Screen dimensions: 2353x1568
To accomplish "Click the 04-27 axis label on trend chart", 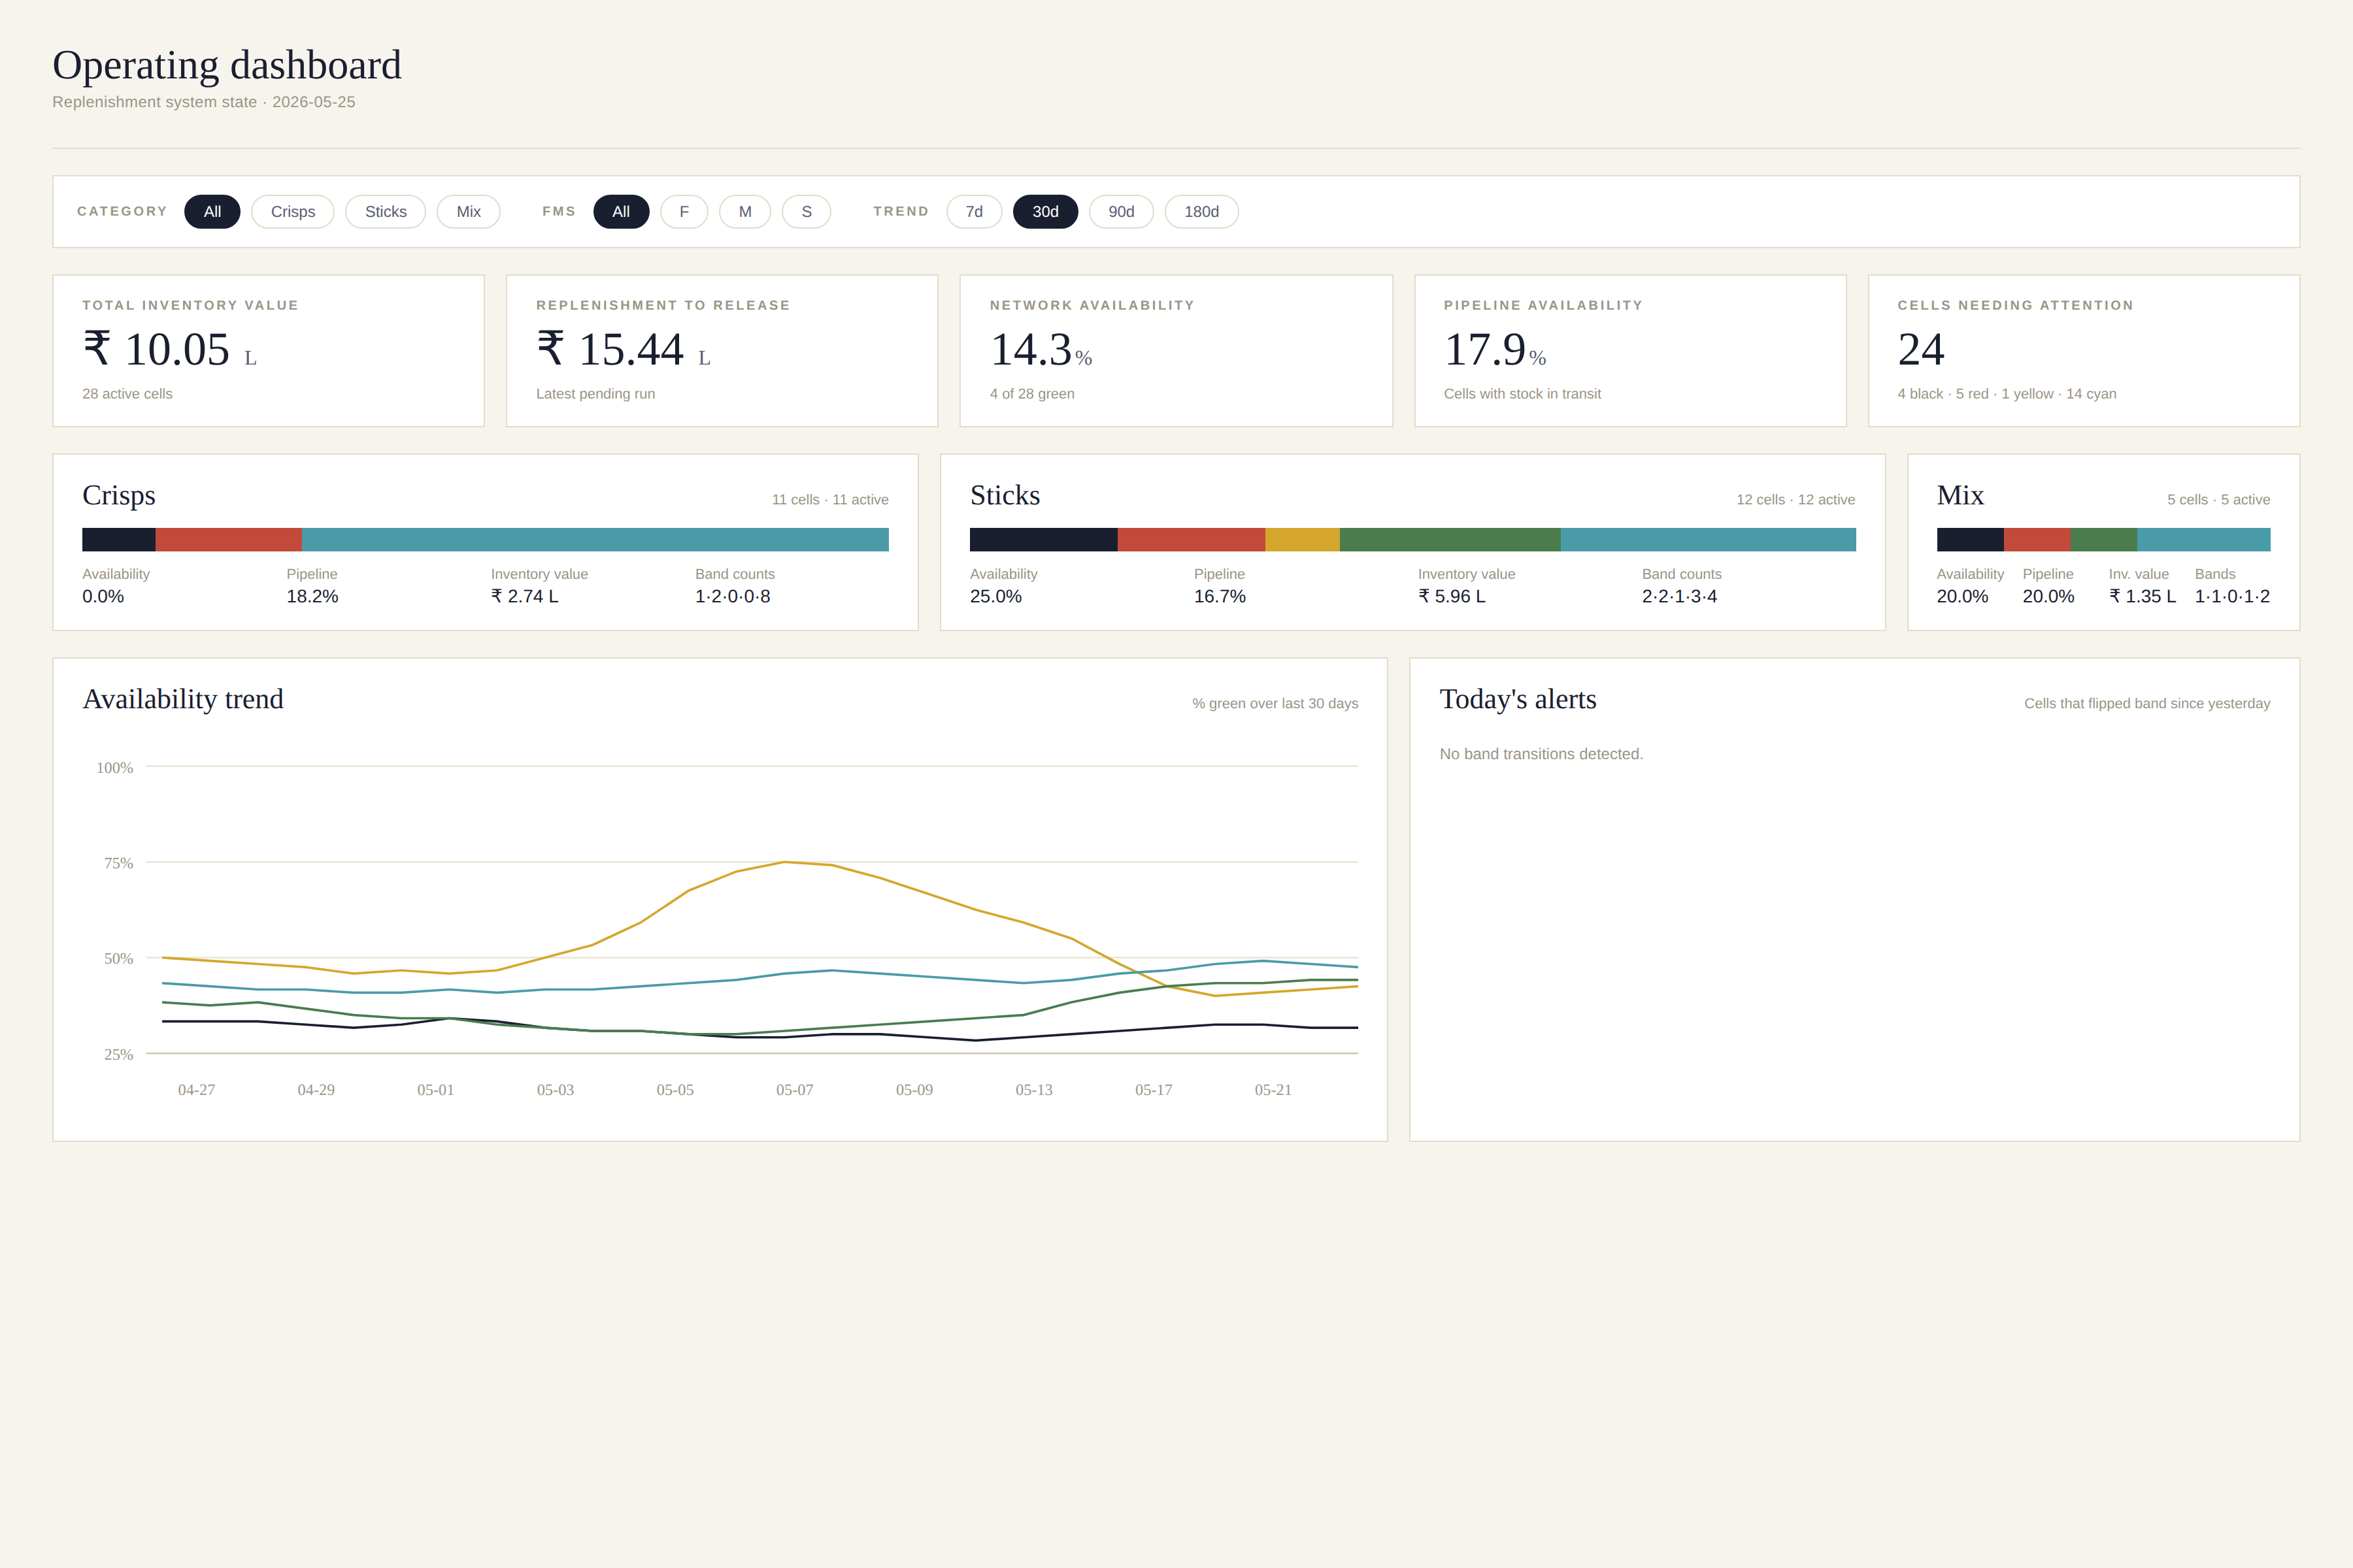I will pyautogui.click(x=196, y=1090).
